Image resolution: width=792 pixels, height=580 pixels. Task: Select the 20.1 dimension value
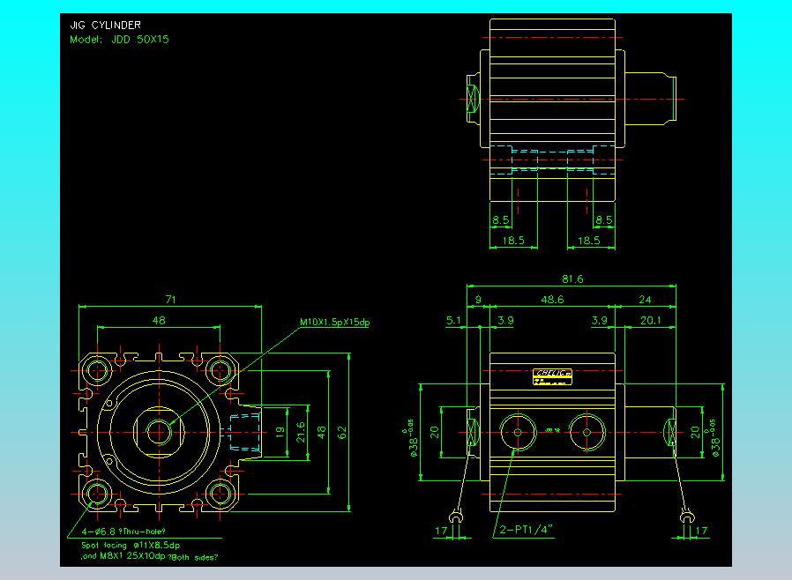coord(651,320)
